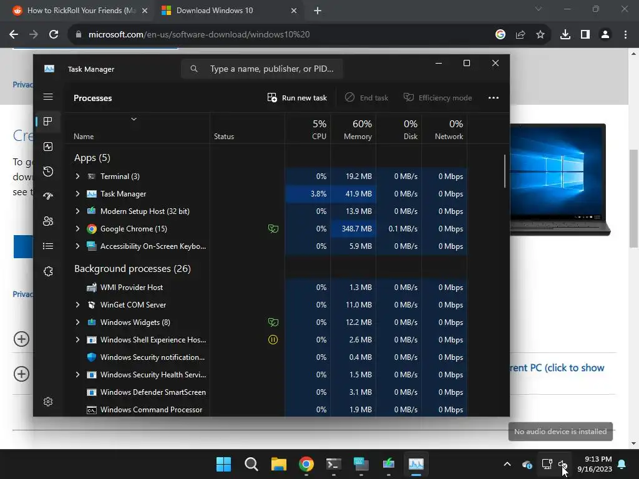Sort processes by Disk column
Viewport: 639px width, 479px height.
click(x=399, y=129)
